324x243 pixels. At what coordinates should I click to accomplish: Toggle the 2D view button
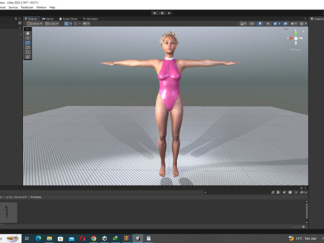pyautogui.click(x=252, y=24)
